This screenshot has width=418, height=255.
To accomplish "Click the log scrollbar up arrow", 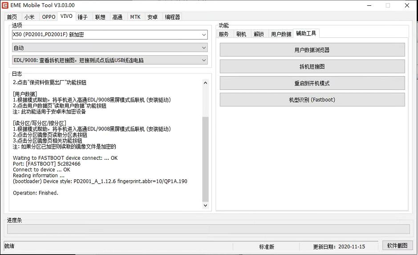I will tap(205, 83).
